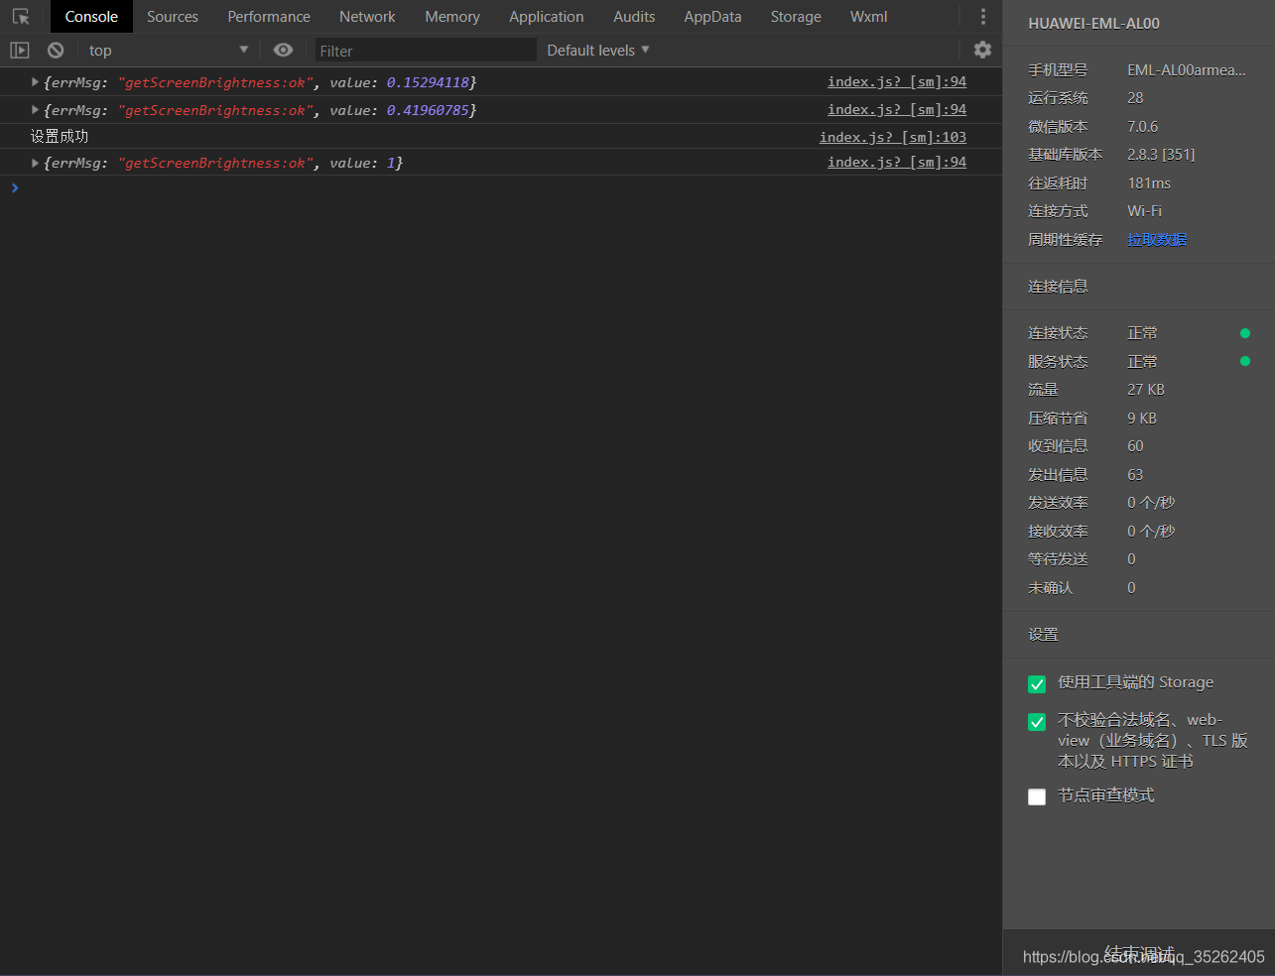The height and width of the screenshot is (976, 1275).
Task: Select the 9 KB compression savings value
Action: pyautogui.click(x=1142, y=418)
